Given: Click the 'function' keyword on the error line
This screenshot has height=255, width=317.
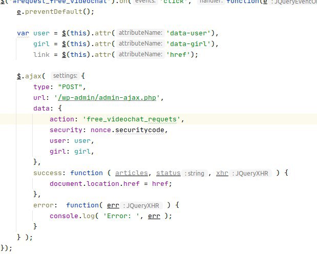Looking at the screenshot, I should click(x=82, y=205).
